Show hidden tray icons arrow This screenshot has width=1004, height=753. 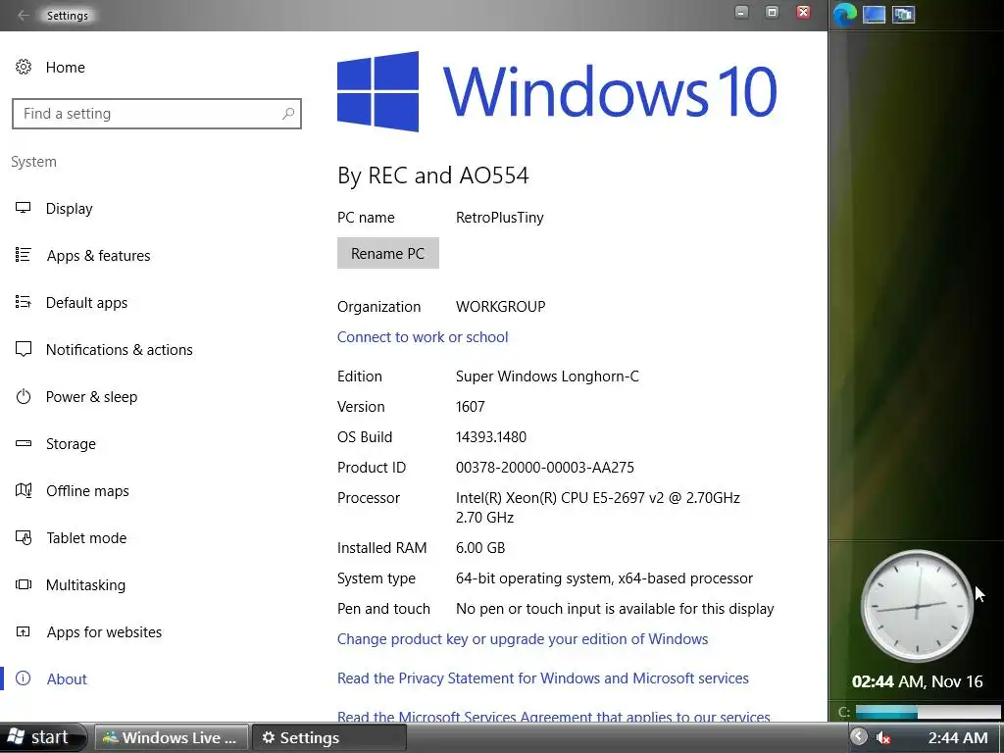click(x=859, y=737)
